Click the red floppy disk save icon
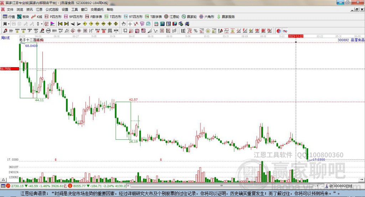This screenshot has height=197, width=365. tap(175, 24)
